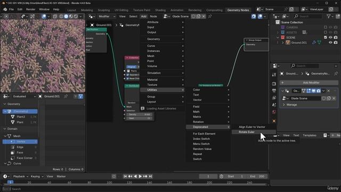Select the Face Corner domain in spreadsheet

[x=20, y=158]
